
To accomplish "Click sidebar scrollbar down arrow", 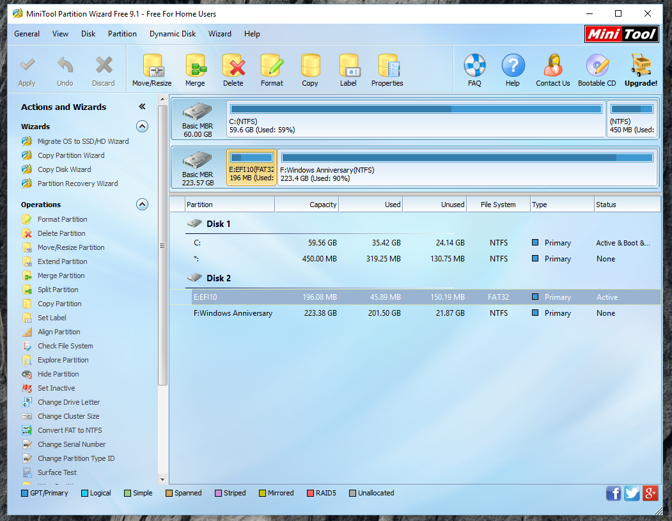I will [162, 479].
